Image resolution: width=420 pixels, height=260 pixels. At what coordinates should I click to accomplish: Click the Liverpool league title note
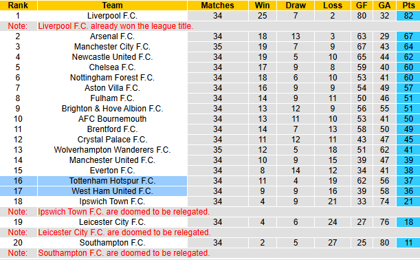coord(115,26)
